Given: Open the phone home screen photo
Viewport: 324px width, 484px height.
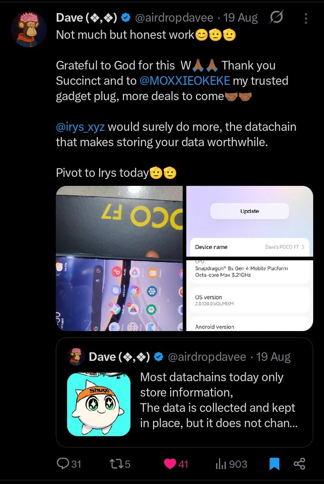Looking at the screenshot, I should pos(119,295).
